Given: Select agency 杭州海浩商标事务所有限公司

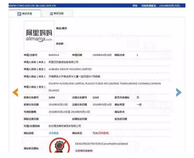Looking at the screenshot, I should (65, 126).
